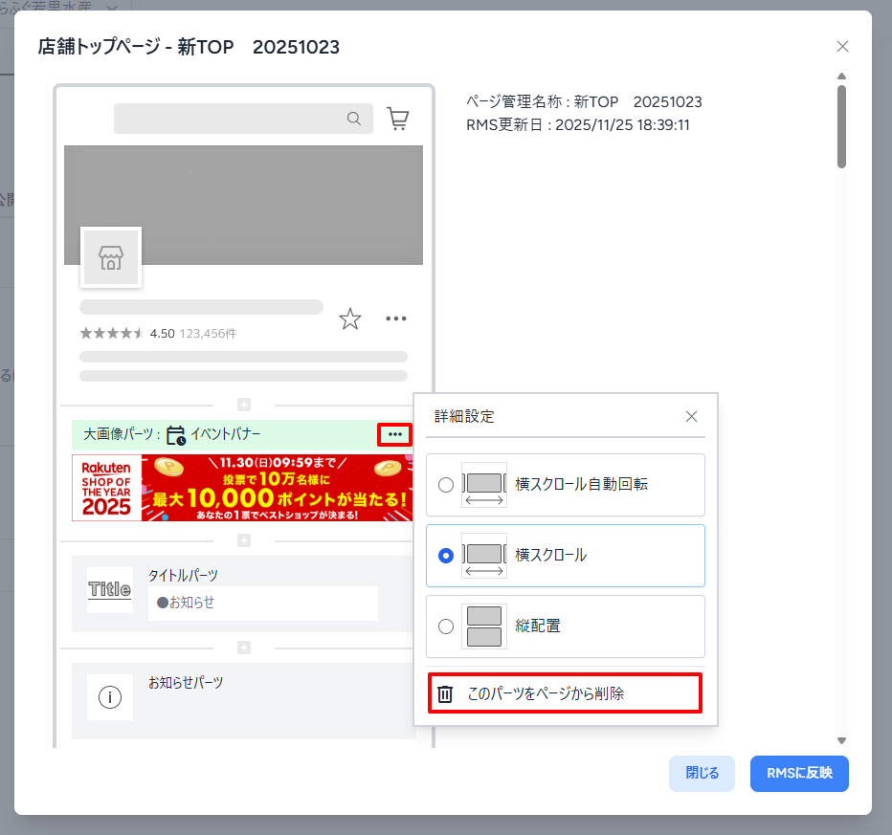The image size is (892, 835).
Task: Click the favorite star icon
Action: [350, 319]
